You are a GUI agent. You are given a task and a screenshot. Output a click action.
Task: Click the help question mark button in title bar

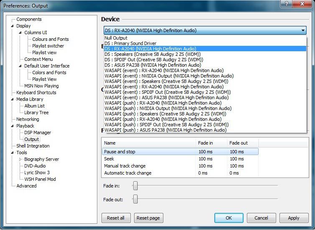click(x=286, y=4)
